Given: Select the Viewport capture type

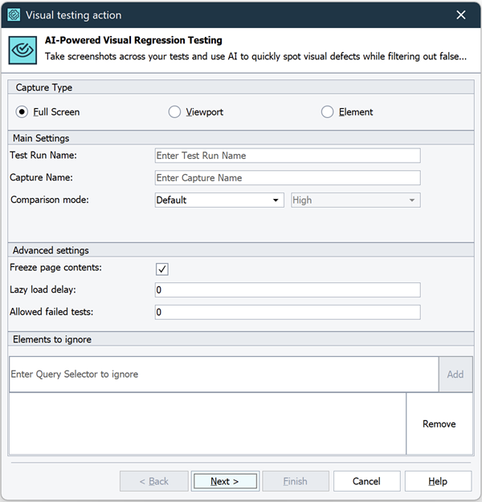Looking at the screenshot, I should coord(174,112).
